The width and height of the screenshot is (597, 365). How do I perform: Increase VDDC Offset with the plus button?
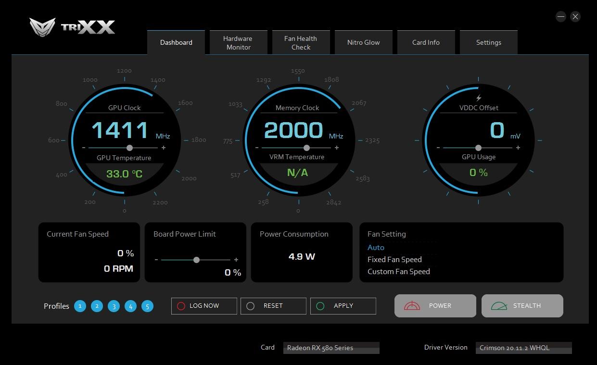click(x=518, y=148)
